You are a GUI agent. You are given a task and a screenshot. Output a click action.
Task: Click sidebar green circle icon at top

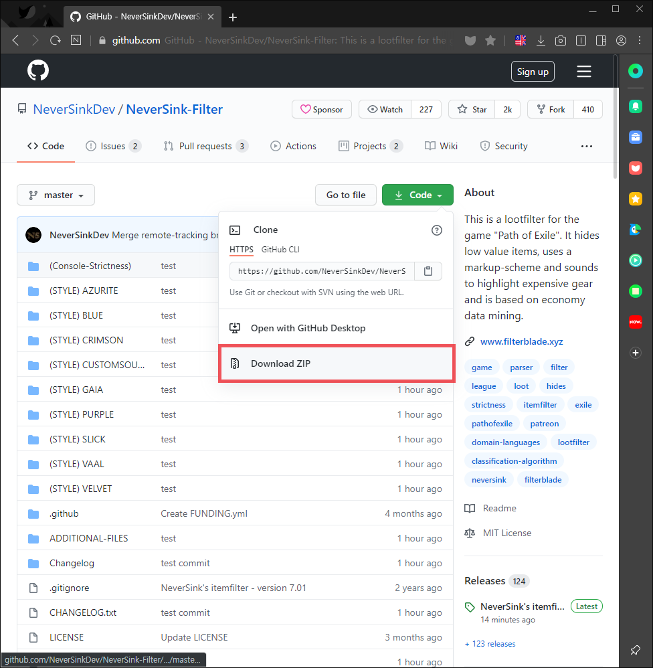[x=635, y=71]
